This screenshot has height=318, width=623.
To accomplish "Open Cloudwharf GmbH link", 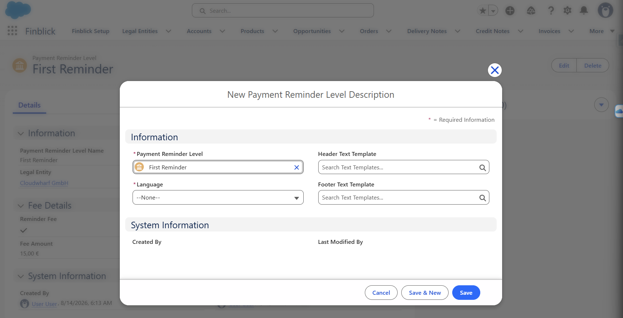I will point(44,183).
